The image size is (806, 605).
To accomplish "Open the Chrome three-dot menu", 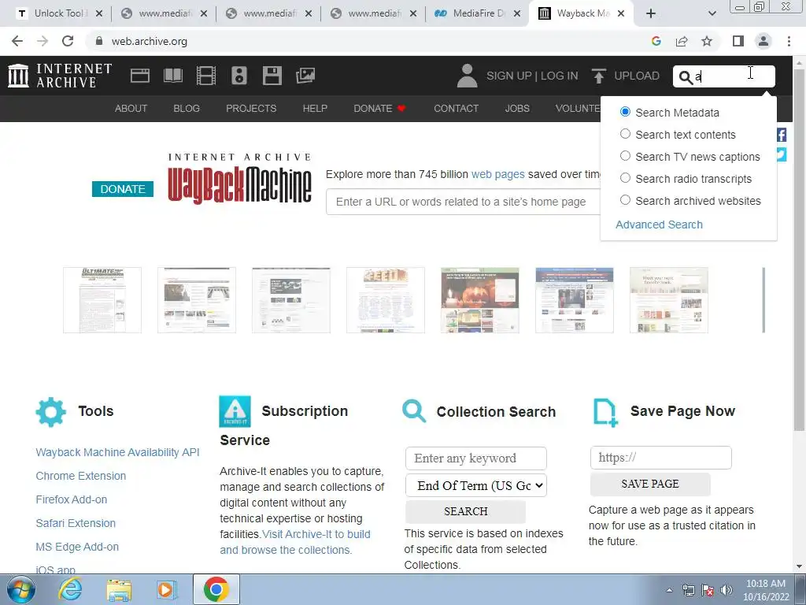I will 789,41.
